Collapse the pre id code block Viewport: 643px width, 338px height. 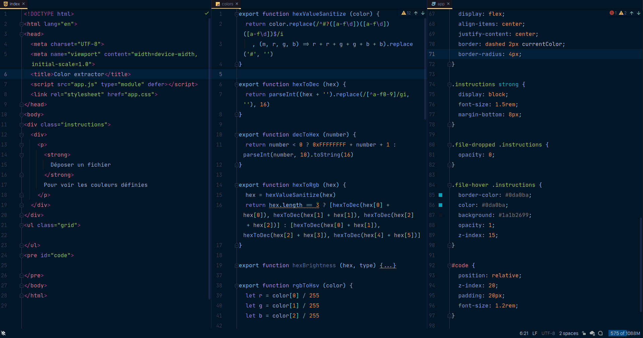tap(21, 256)
